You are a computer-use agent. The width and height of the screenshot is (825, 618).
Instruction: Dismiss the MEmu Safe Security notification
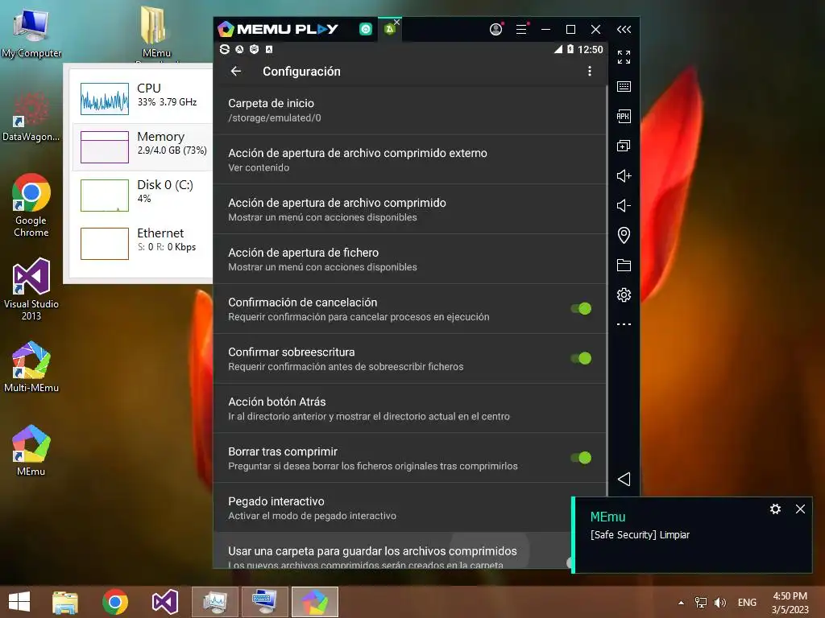pos(800,509)
